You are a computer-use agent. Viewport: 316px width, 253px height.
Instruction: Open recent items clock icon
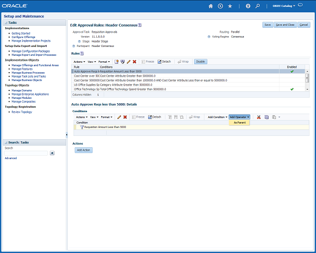(x=220, y=6)
